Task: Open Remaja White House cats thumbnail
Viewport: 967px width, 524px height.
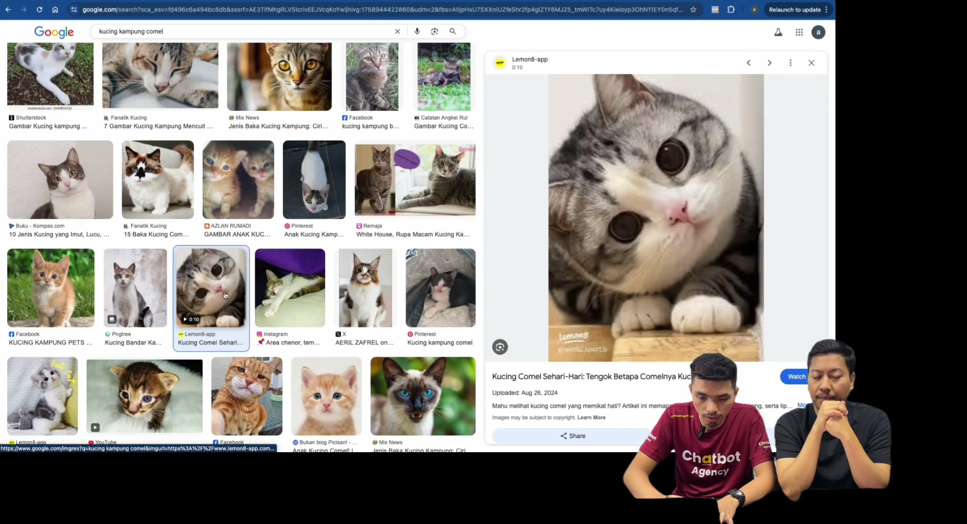Action: [415, 180]
